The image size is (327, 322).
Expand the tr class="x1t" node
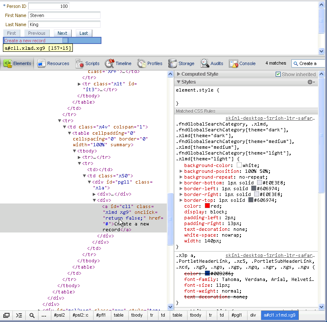click(79, 84)
